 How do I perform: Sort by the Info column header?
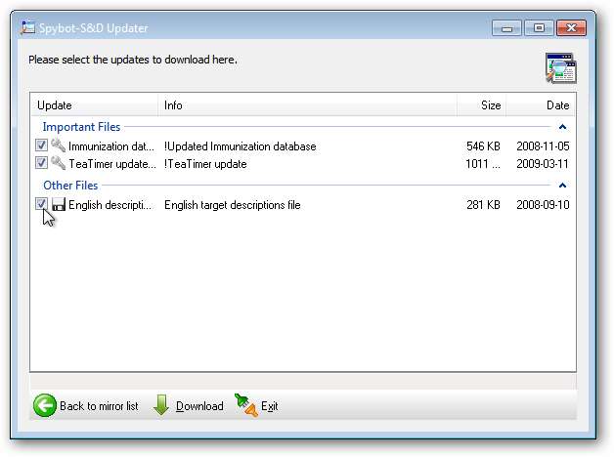click(307, 105)
